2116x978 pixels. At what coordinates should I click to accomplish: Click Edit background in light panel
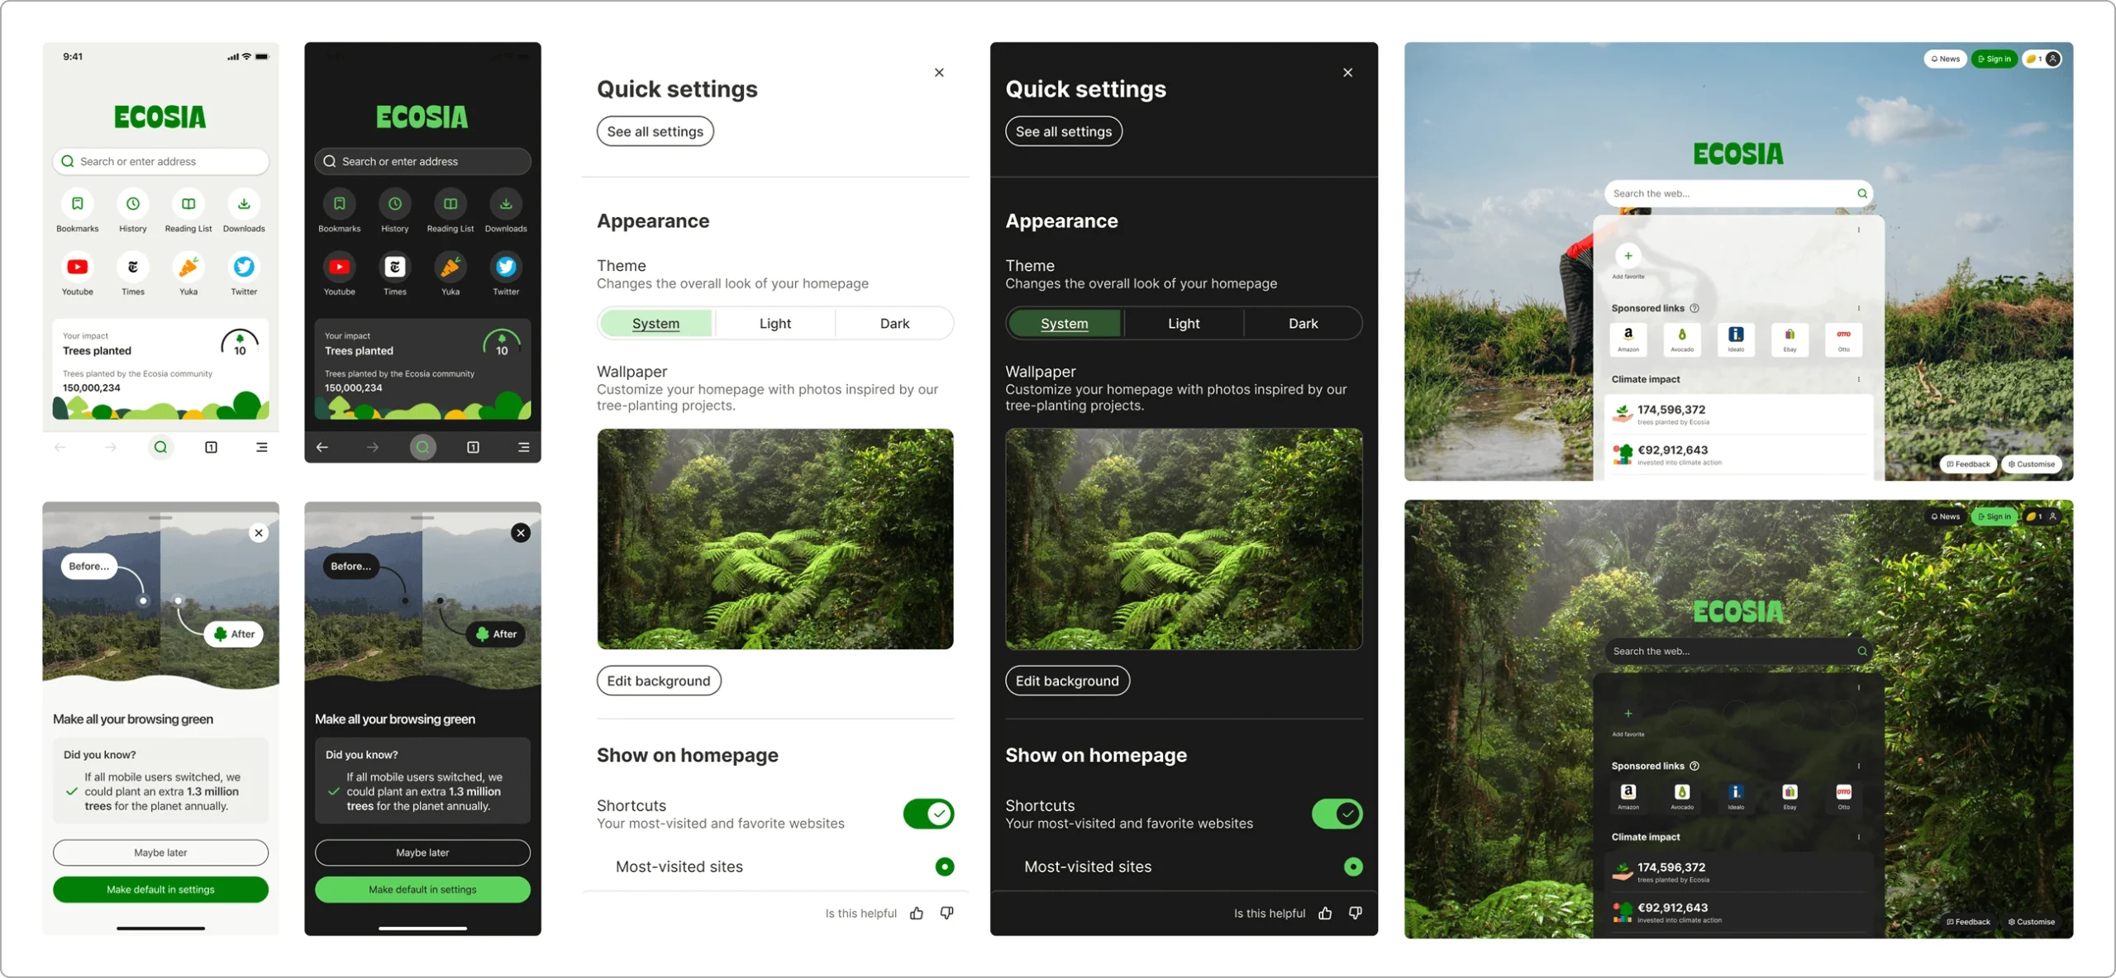(659, 681)
